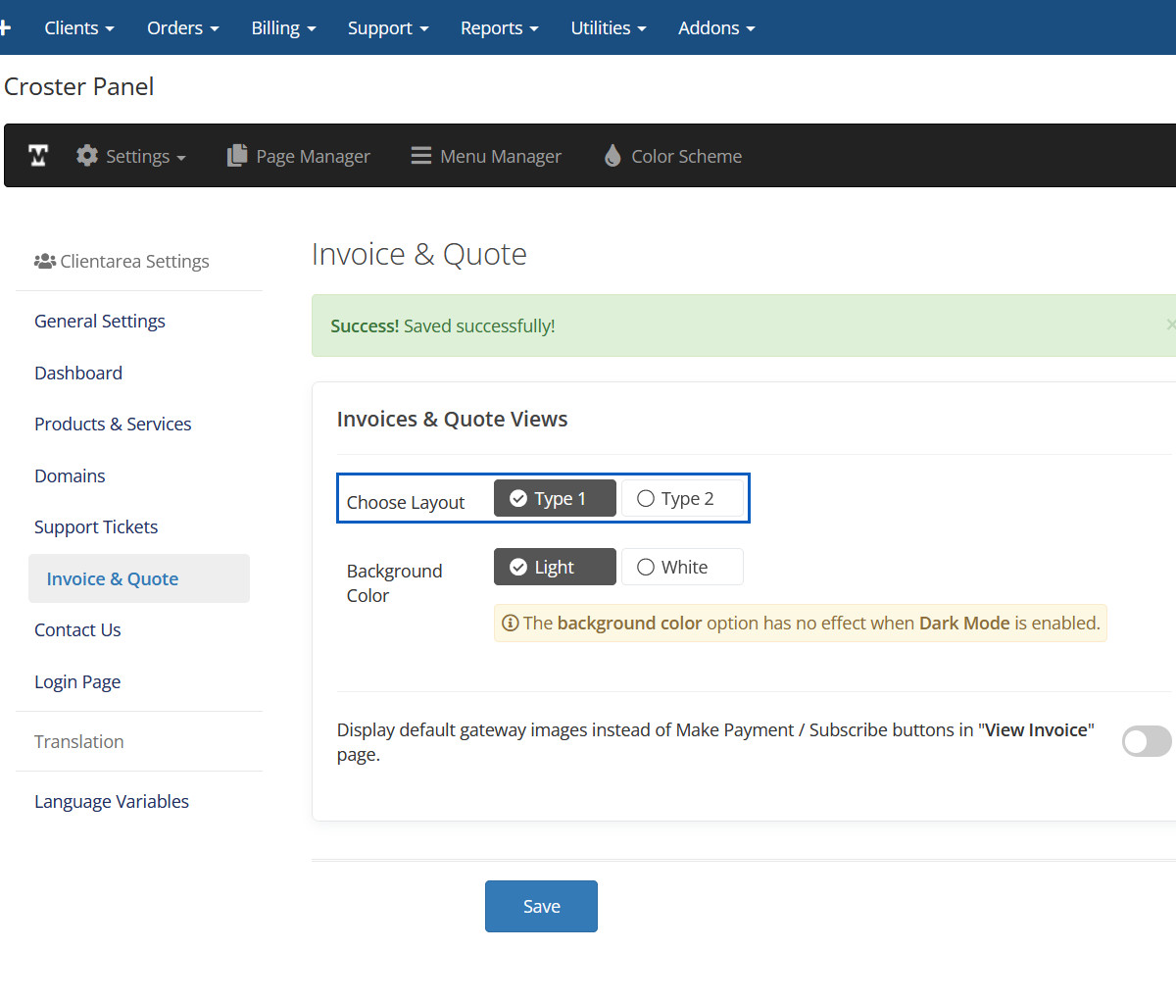Select the Light background color option
1176x1000 pixels.
click(555, 568)
